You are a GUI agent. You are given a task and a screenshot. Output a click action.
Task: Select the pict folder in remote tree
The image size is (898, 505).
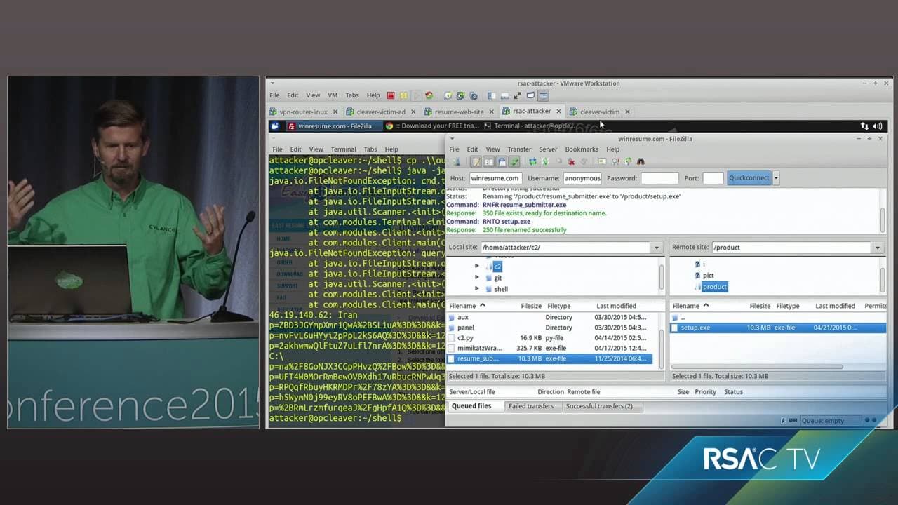coord(708,276)
